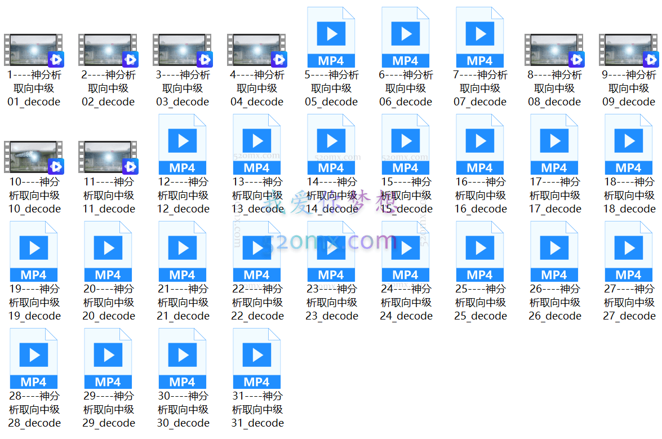Click the 19_decode MP4 icon
The image size is (662, 439).
[x=34, y=251]
